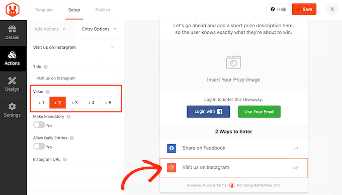Click the prize description text in preview
The image size is (342, 195).
click(233, 29)
